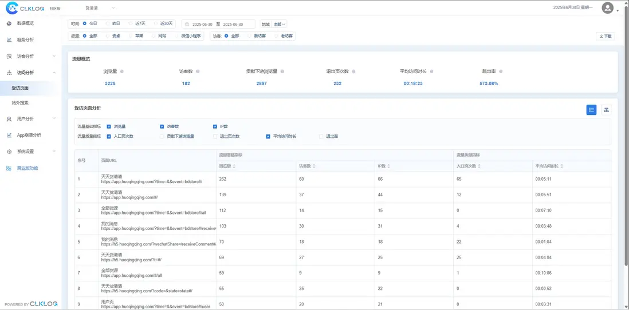Switch to tree structure view icon

pos(606,110)
